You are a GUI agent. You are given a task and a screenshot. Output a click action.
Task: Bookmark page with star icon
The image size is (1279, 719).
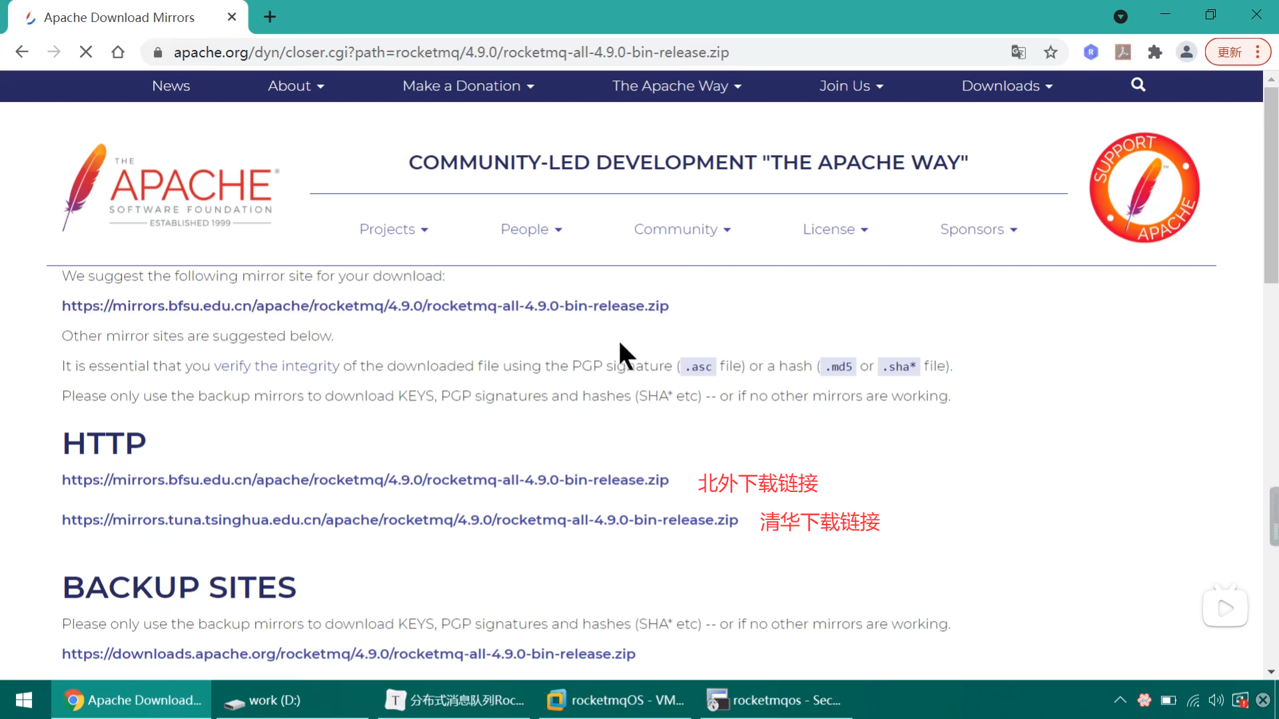click(x=1051, y=52)
